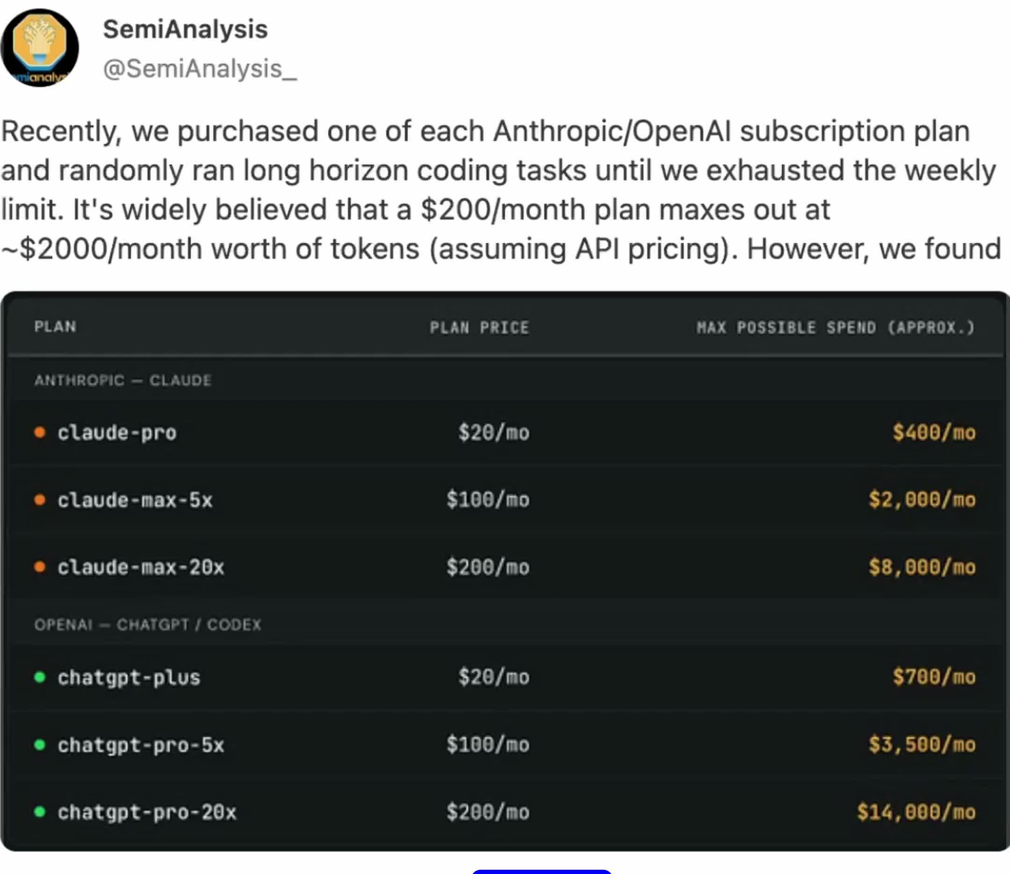Click the $14,000/mo spend value
This screenshot has width=1010, height=874.
click(x=916, y=812)
